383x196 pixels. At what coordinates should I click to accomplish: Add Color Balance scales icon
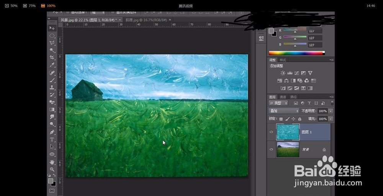coord(286,81)
